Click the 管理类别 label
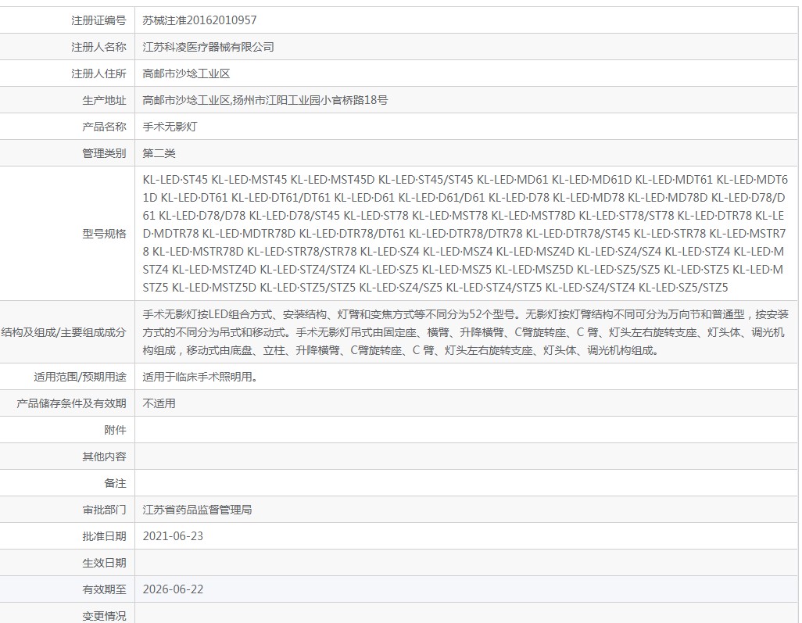This screenshot has width=802, height=623. point(104,153)
